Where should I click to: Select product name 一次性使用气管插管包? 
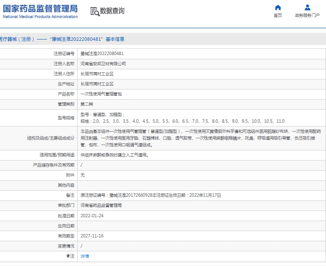(101, 94)
